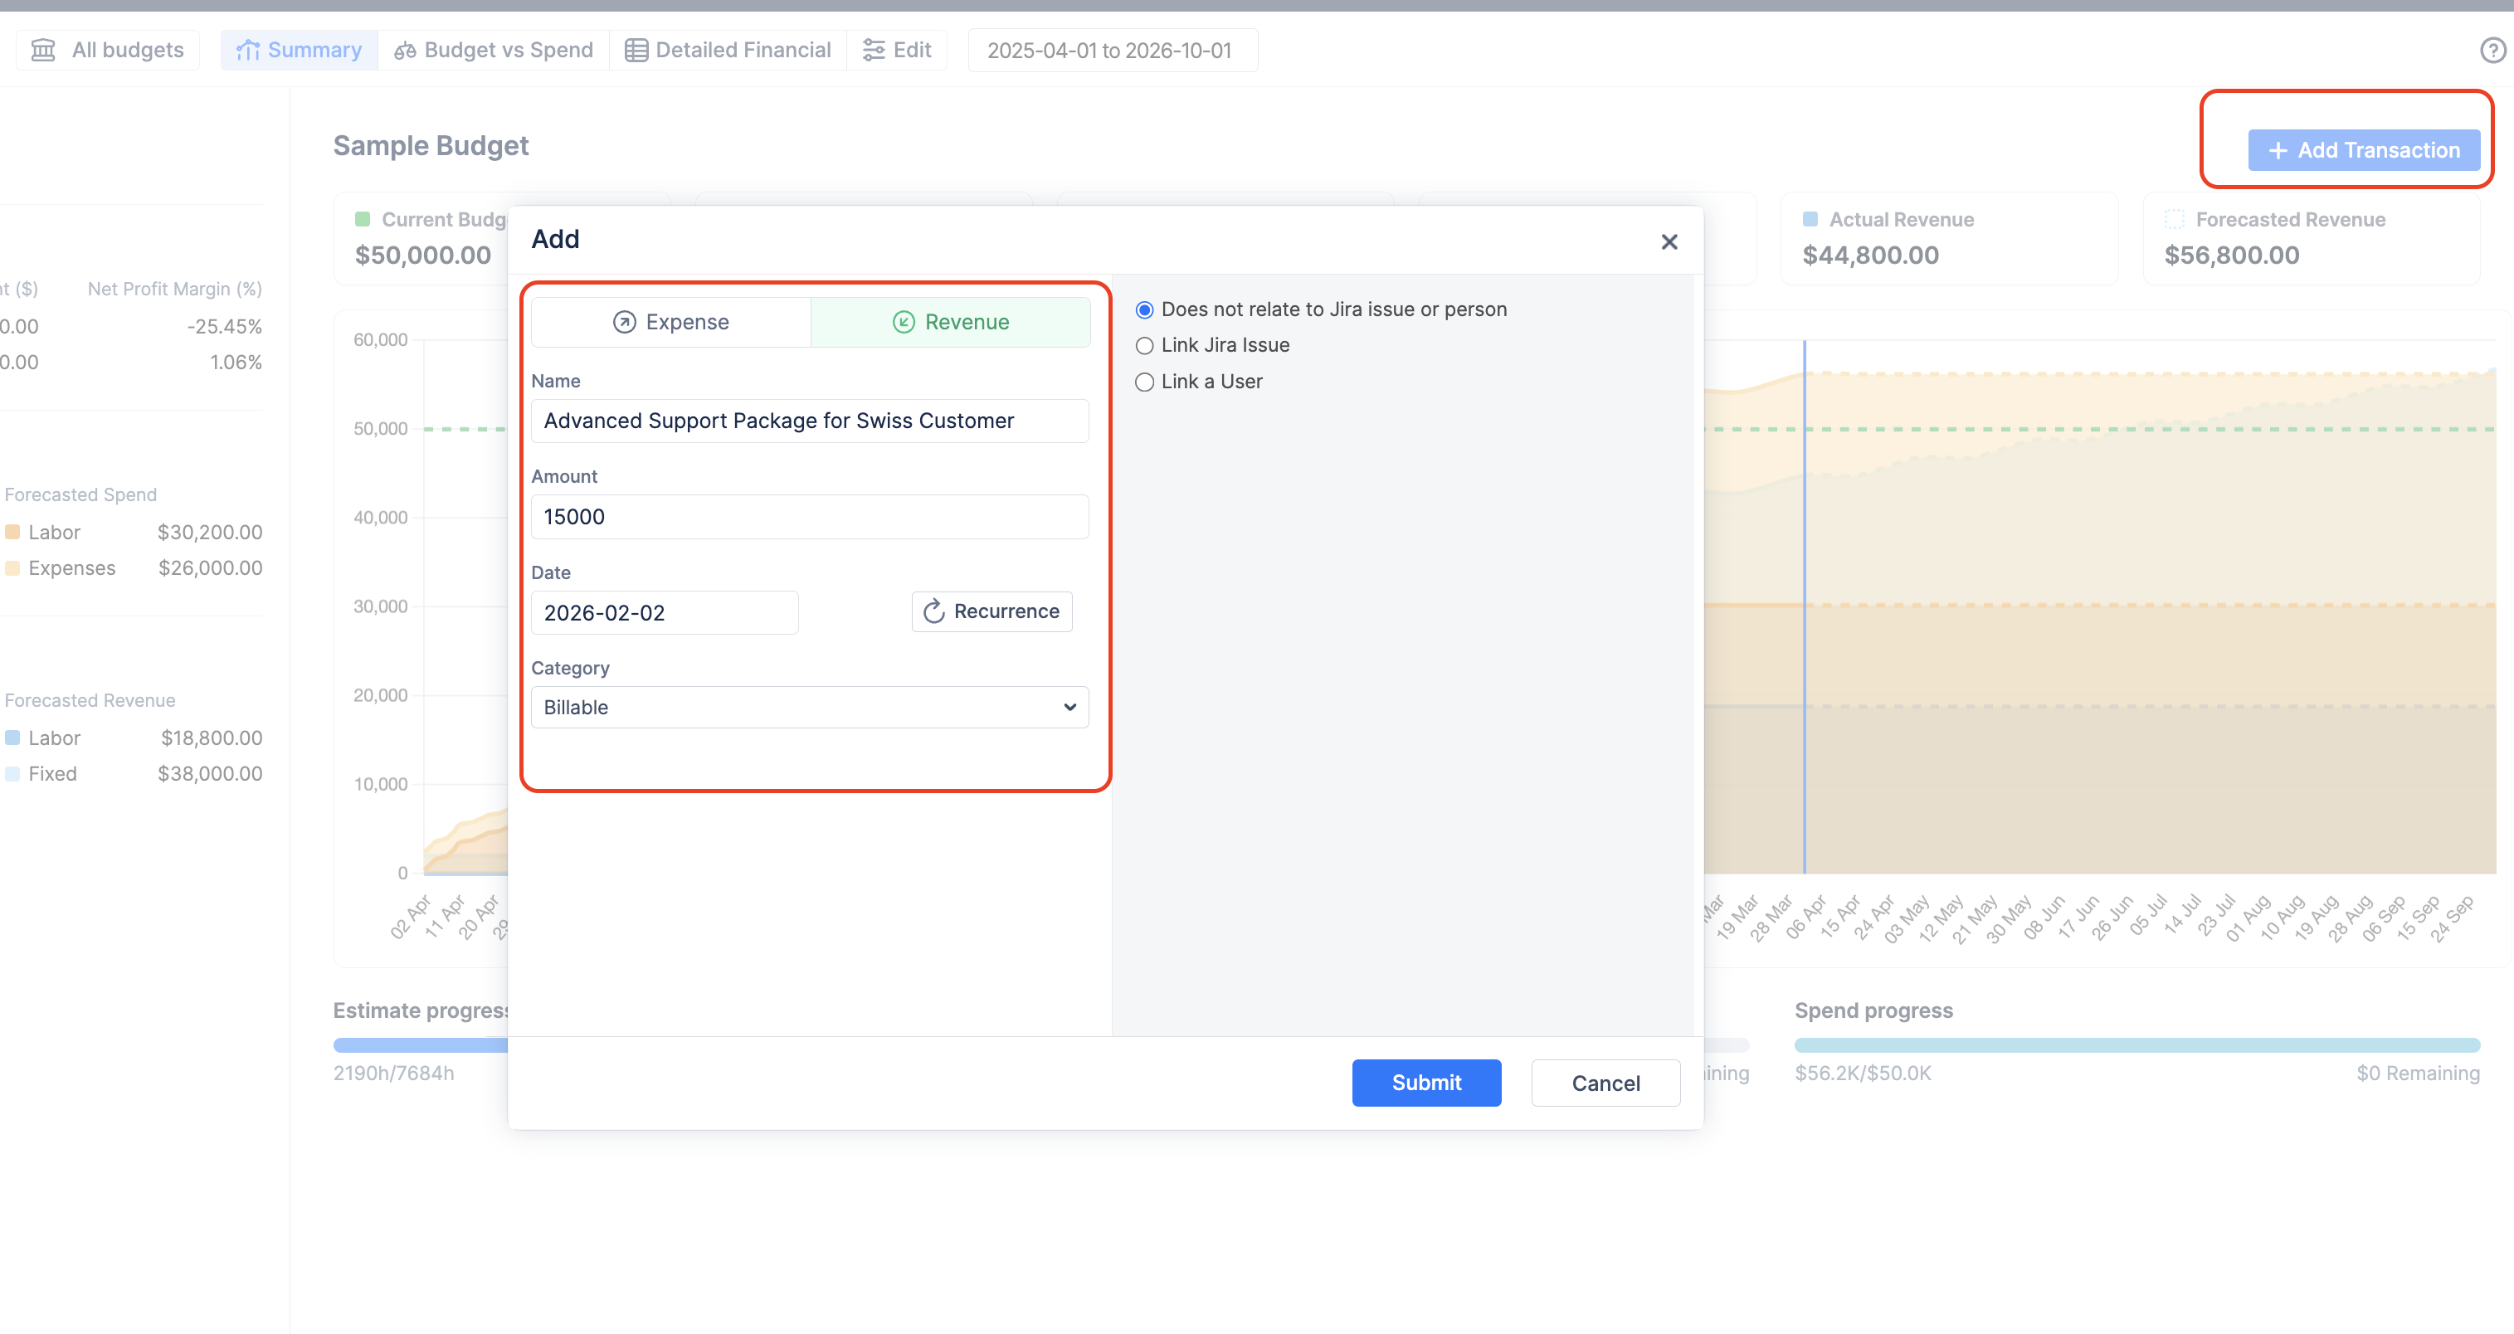Open the Category Billable dropdown
Viewport: 2514px width, 1334px height.
coord(809,708)
